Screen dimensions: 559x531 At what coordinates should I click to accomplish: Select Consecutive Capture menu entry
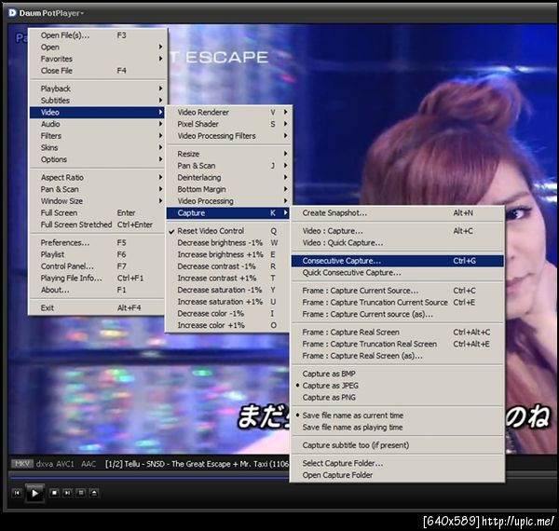[341, 261]
